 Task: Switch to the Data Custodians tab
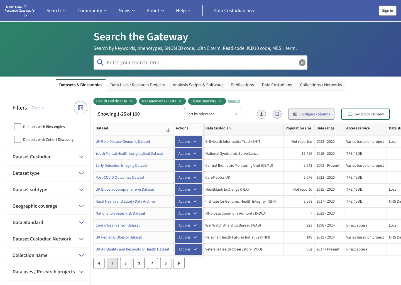pyautogui.click(x=277, y=85)
